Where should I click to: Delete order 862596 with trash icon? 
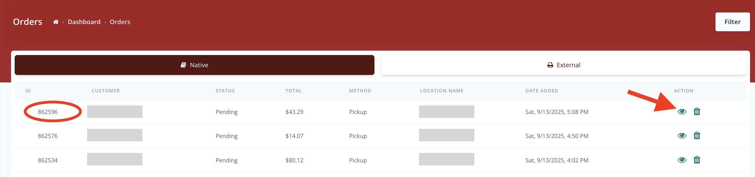697,112
